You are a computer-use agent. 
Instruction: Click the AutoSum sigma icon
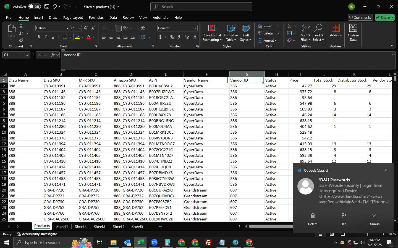tap(289, 26)
